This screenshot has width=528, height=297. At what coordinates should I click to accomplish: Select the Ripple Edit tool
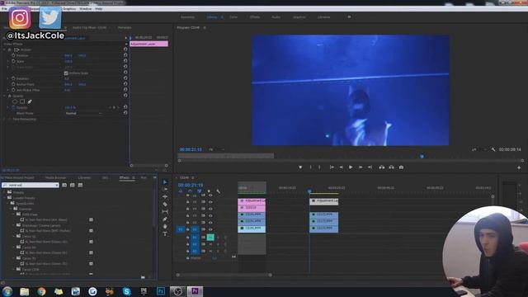[x=165, y=196]
